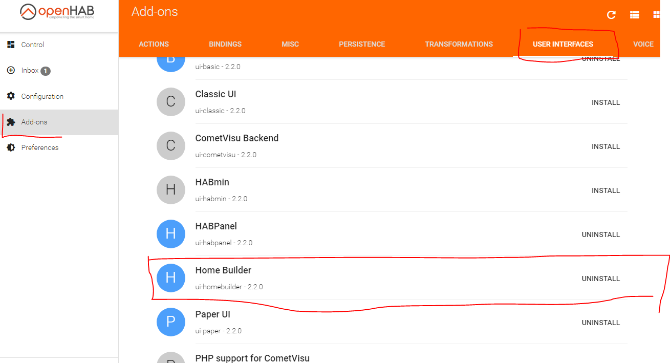This screenshot has height=363, width=670.
Task: Click the openHAB logo
Action: click(57, 12)
